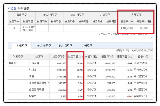The width and height of the screenshot is (160, 106).
Task: Click the 보고자 column header
Action: pyautogui.click(x=39, y=57)
